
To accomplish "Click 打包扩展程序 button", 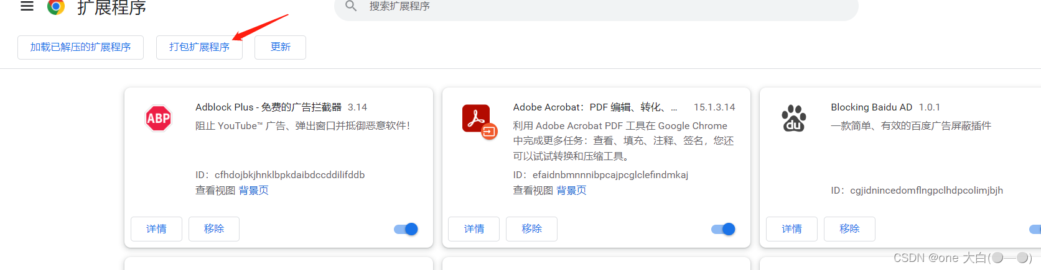I will tap(199, 47).
